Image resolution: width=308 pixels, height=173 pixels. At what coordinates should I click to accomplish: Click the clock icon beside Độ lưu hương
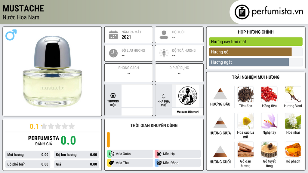click(113, 53)
